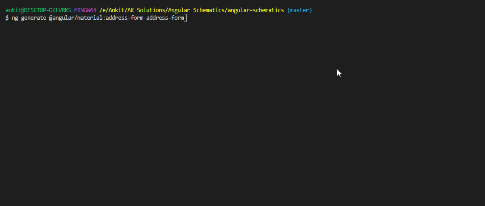The width and height of the screenshot is (485, 206).
Task: Click the (master) git branch indicator
Action: coord(299,10)
